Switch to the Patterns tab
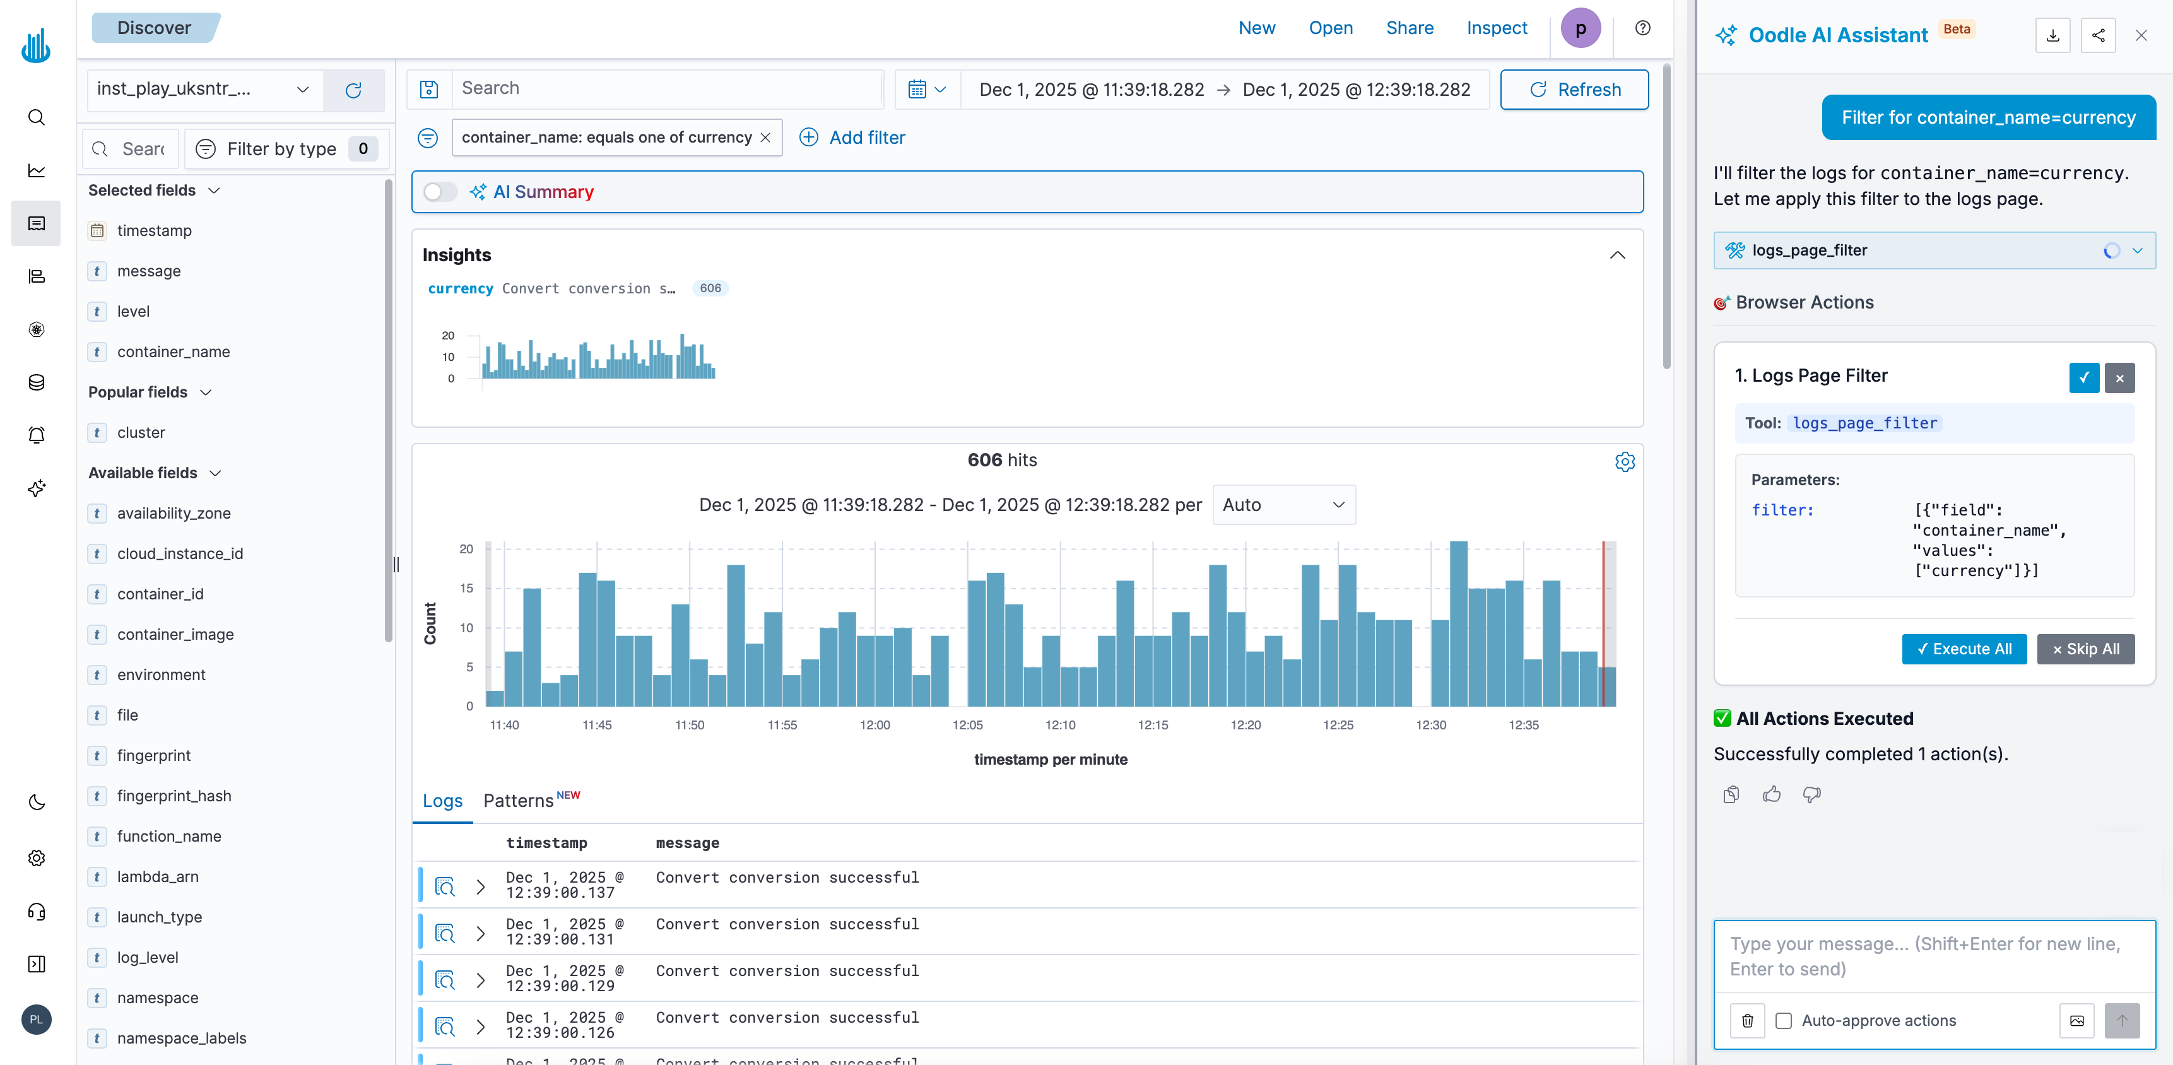Viewport: 2173px width, 1065px height. point(518,800)
